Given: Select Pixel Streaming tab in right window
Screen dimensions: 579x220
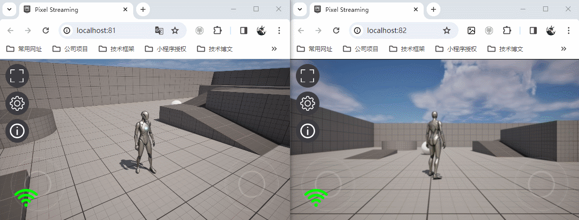Looking at the screenshot, I should pos(366,10).
